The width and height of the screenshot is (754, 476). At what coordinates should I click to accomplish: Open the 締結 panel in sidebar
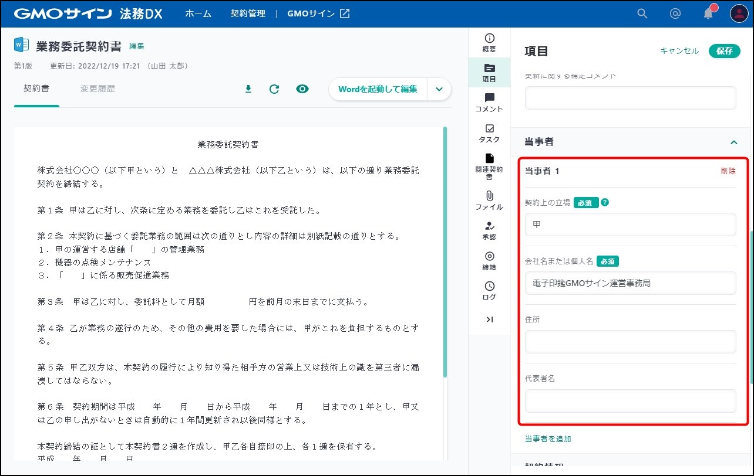pyautogui.click(x=489, y=261)
